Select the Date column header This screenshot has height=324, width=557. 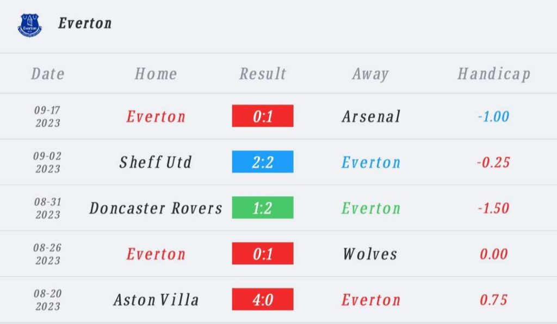coord(48,74)
